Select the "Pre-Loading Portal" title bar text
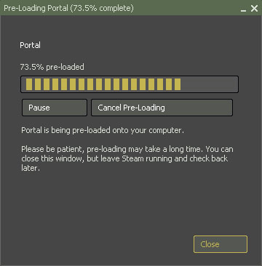 [x=36, y=9]
